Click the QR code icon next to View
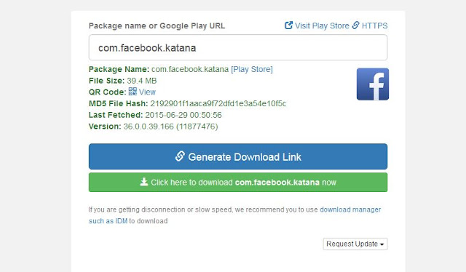 133,92
